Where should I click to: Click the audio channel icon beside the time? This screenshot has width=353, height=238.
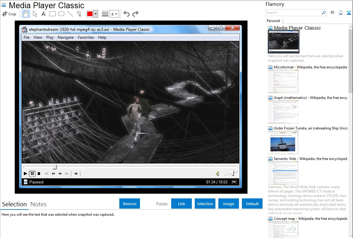pos(234,182)
